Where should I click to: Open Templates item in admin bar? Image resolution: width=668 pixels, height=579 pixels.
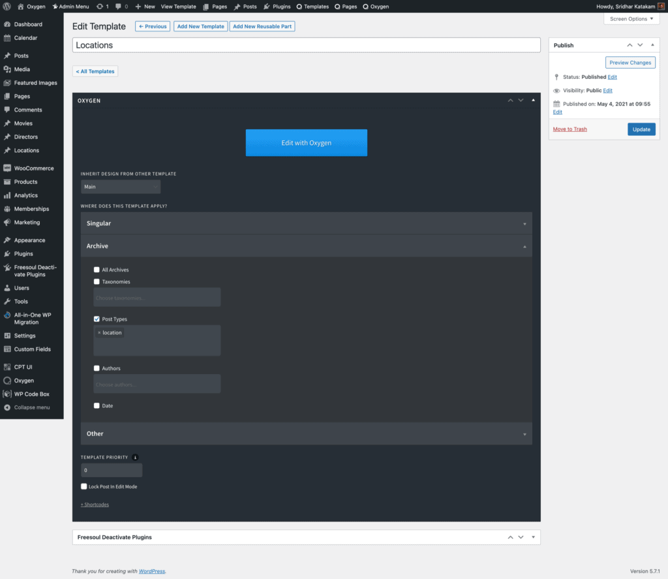tap(312, 7)
